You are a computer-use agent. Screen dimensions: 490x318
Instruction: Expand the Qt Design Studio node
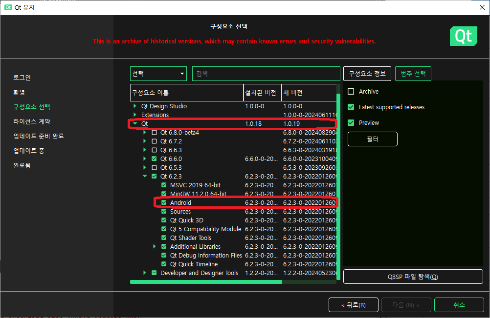click(x=135, y=106)
